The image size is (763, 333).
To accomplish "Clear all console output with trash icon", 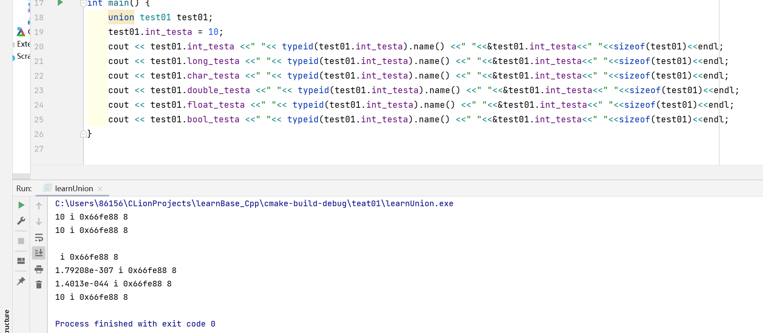I will pyautogui.click(x=39, y=285).
